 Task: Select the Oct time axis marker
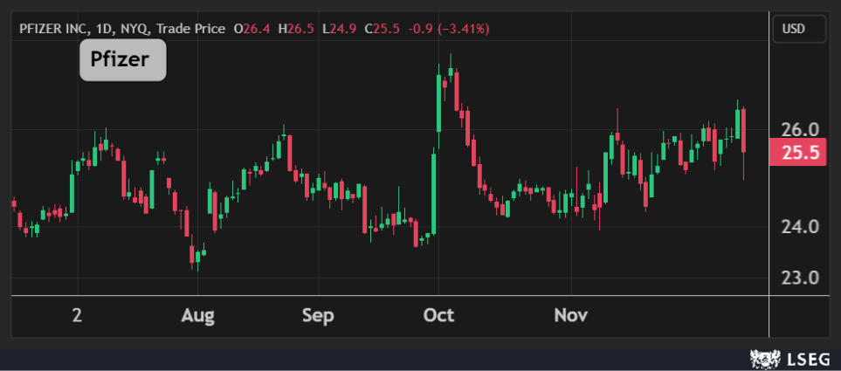(438, 315)
